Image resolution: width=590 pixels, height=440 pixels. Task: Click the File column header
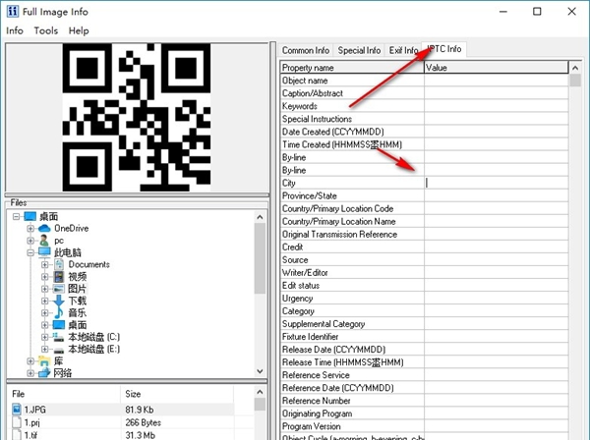tap(64, 394)
